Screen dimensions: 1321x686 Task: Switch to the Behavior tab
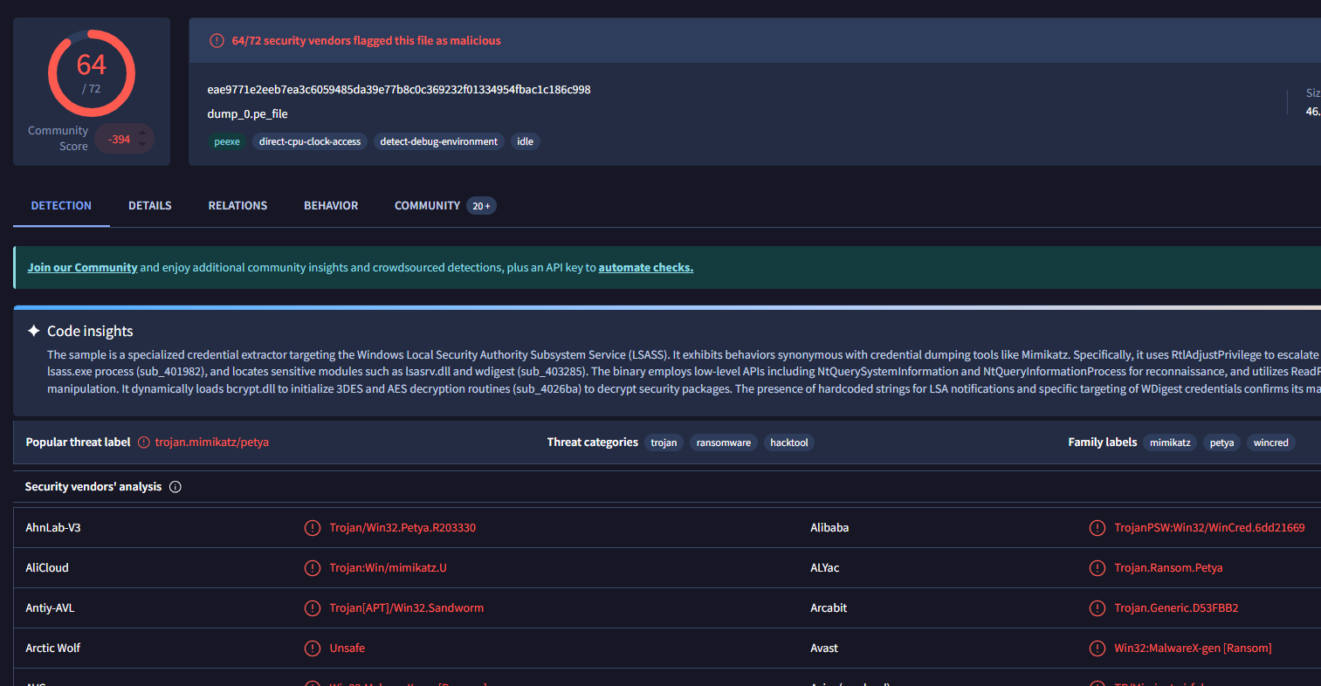(x=331, y=206)
